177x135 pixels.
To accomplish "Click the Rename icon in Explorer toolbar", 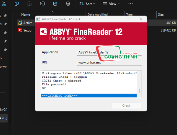I will (42, 4).
